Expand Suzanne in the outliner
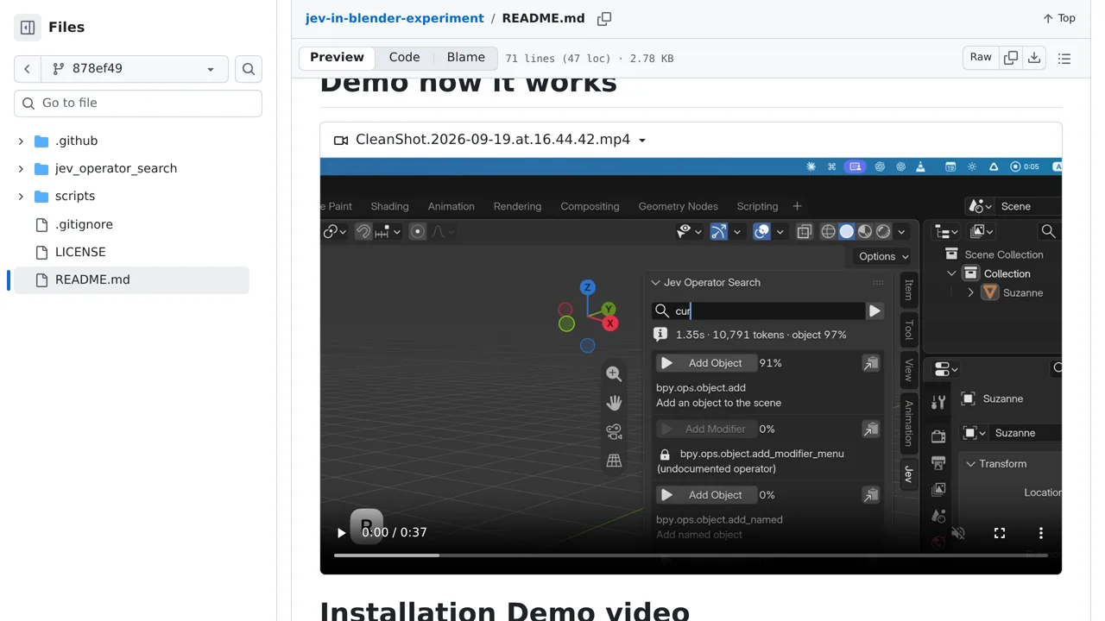Screen dimensions: 1105x621 [x=970, y=292]
